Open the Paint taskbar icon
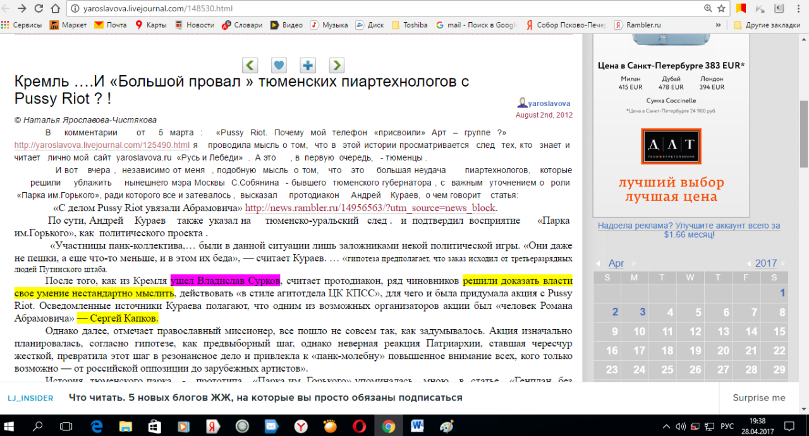Viewport: 809px width, 436px height. tap(446, 426)
